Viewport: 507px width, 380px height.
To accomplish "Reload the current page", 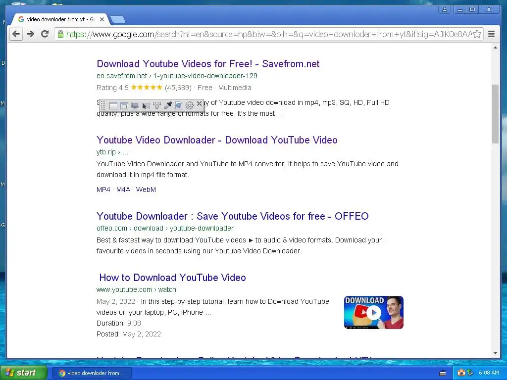I will tap(45, 34).
